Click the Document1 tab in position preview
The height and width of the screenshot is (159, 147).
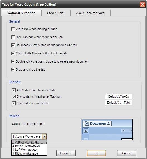tap(97, 123)
